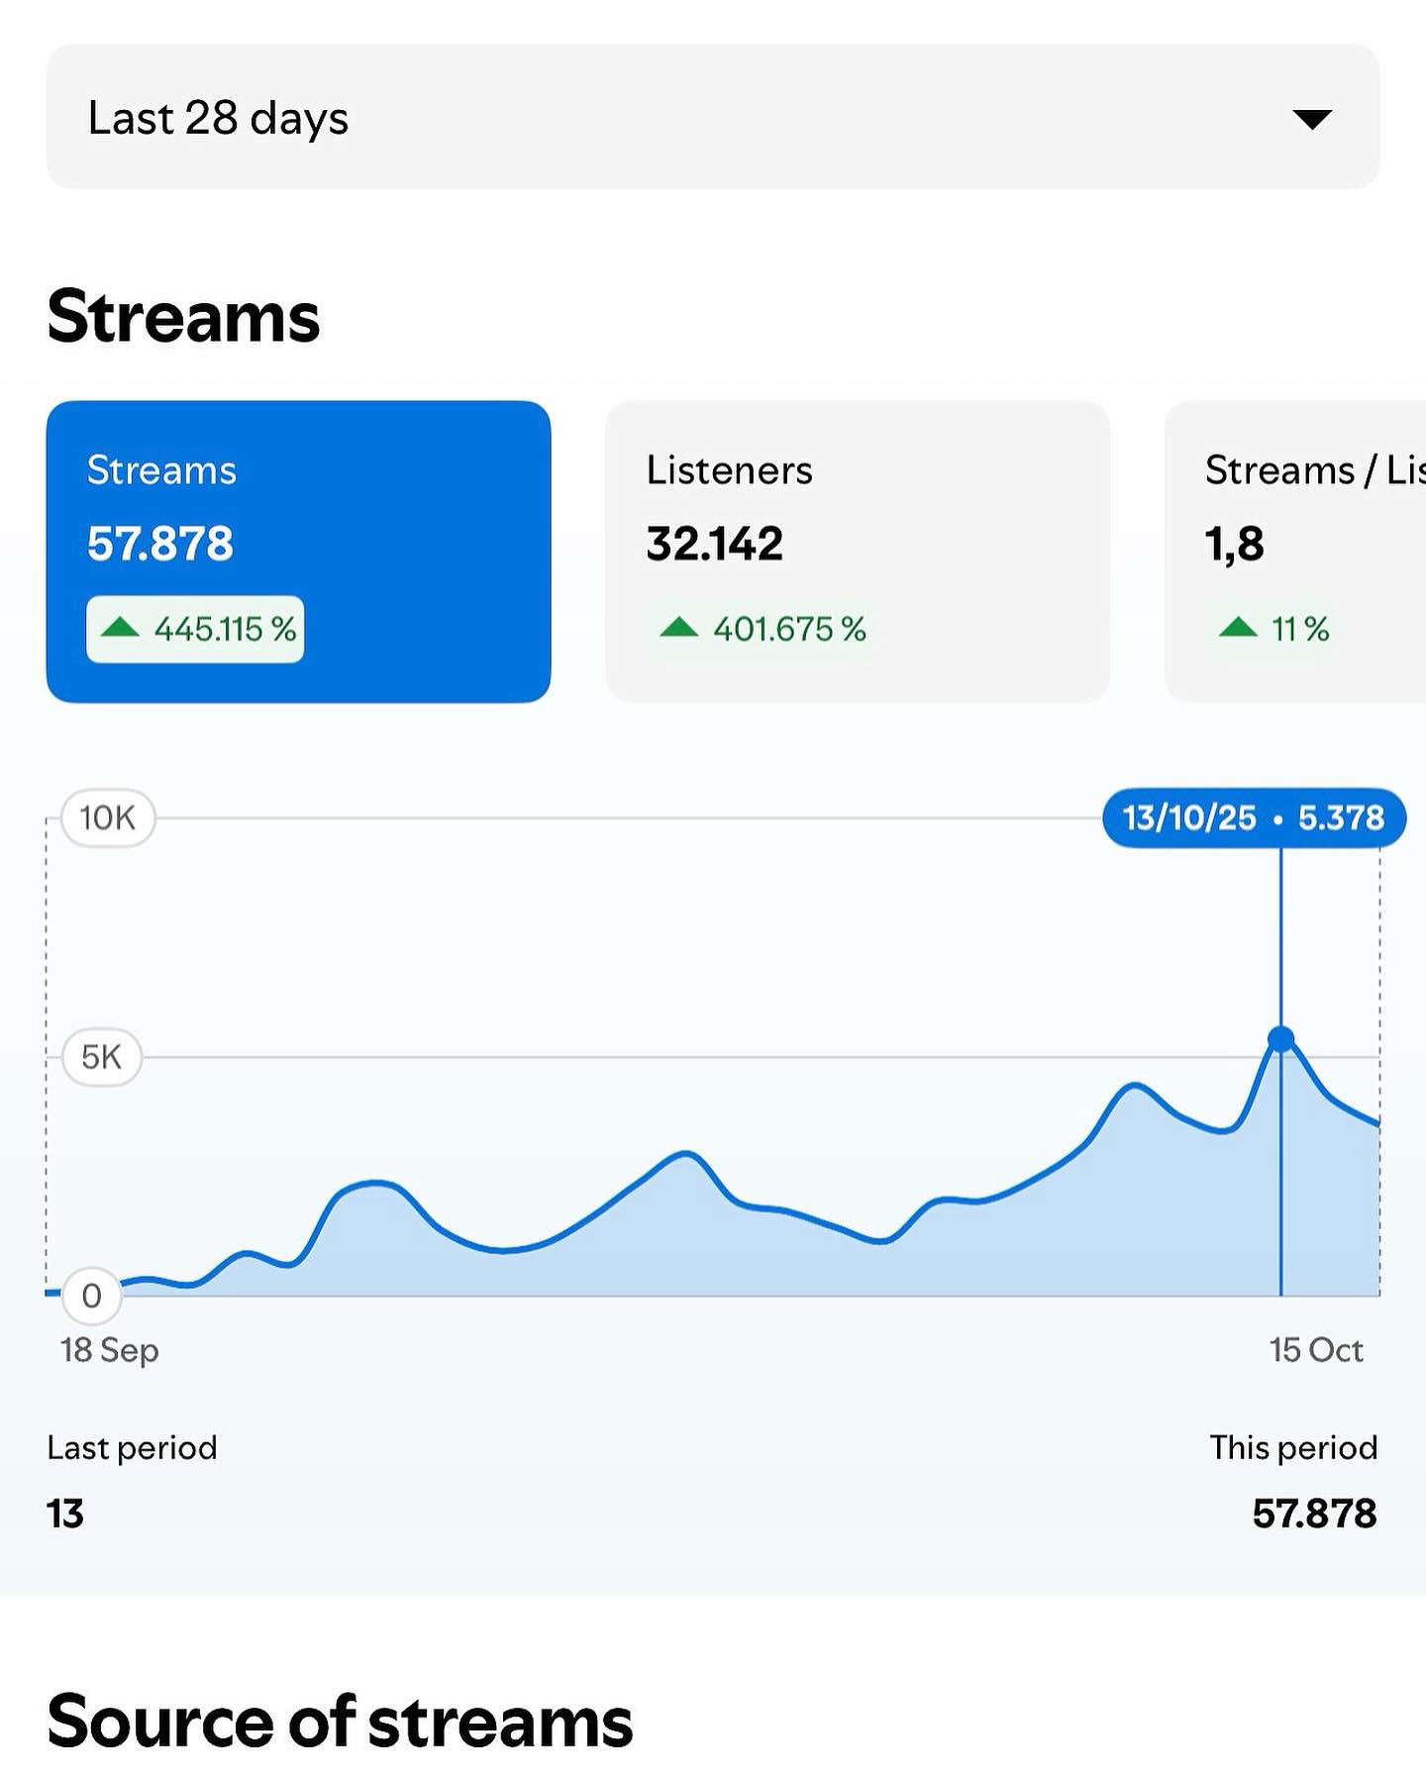This screenshot has height=1782, width=1426.
Task: Select the Streams metric card
Action: 298,552
